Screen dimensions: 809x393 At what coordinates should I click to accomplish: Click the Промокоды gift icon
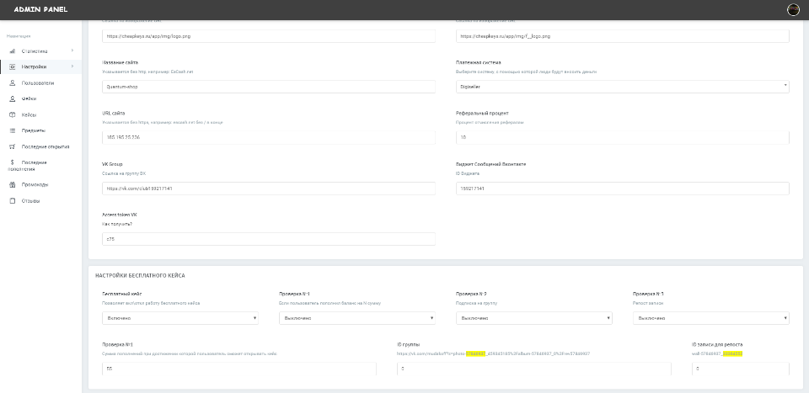point(13,184)
